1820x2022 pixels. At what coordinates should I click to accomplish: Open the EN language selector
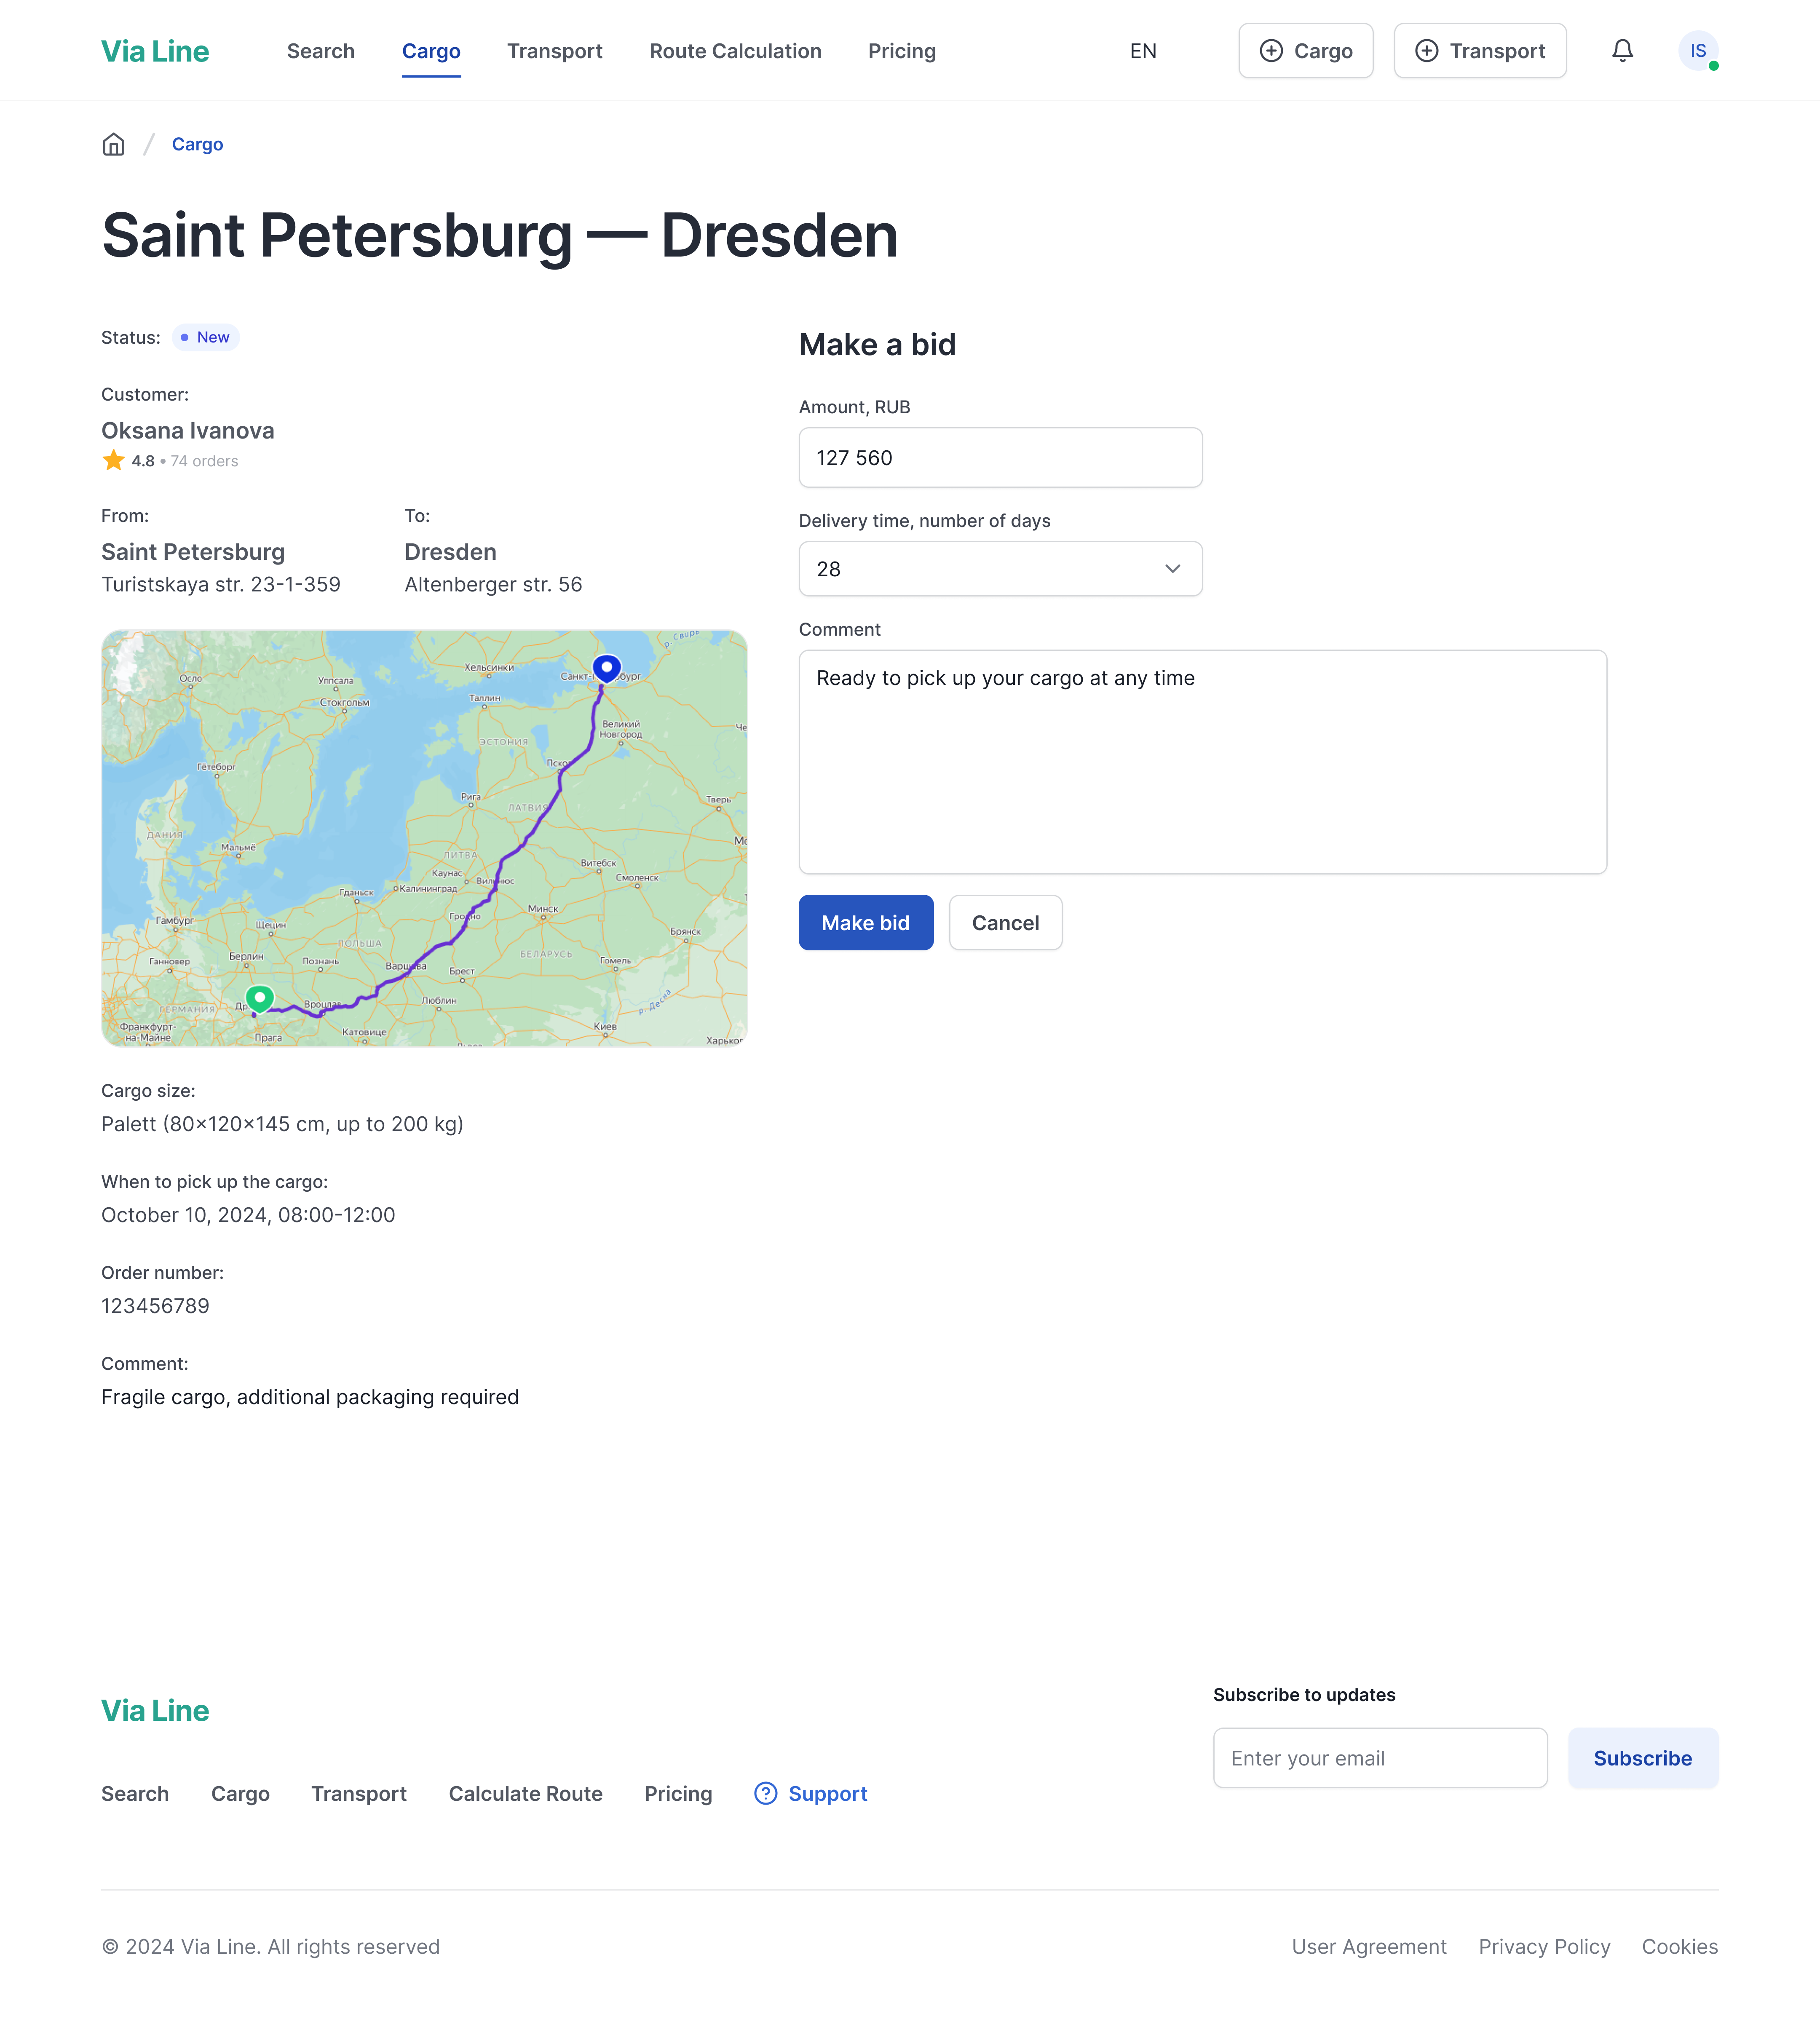point(1143,51)
